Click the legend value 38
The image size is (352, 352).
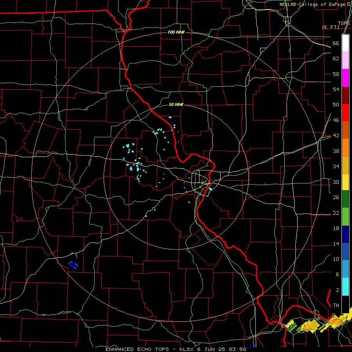[x=336, y=151]
